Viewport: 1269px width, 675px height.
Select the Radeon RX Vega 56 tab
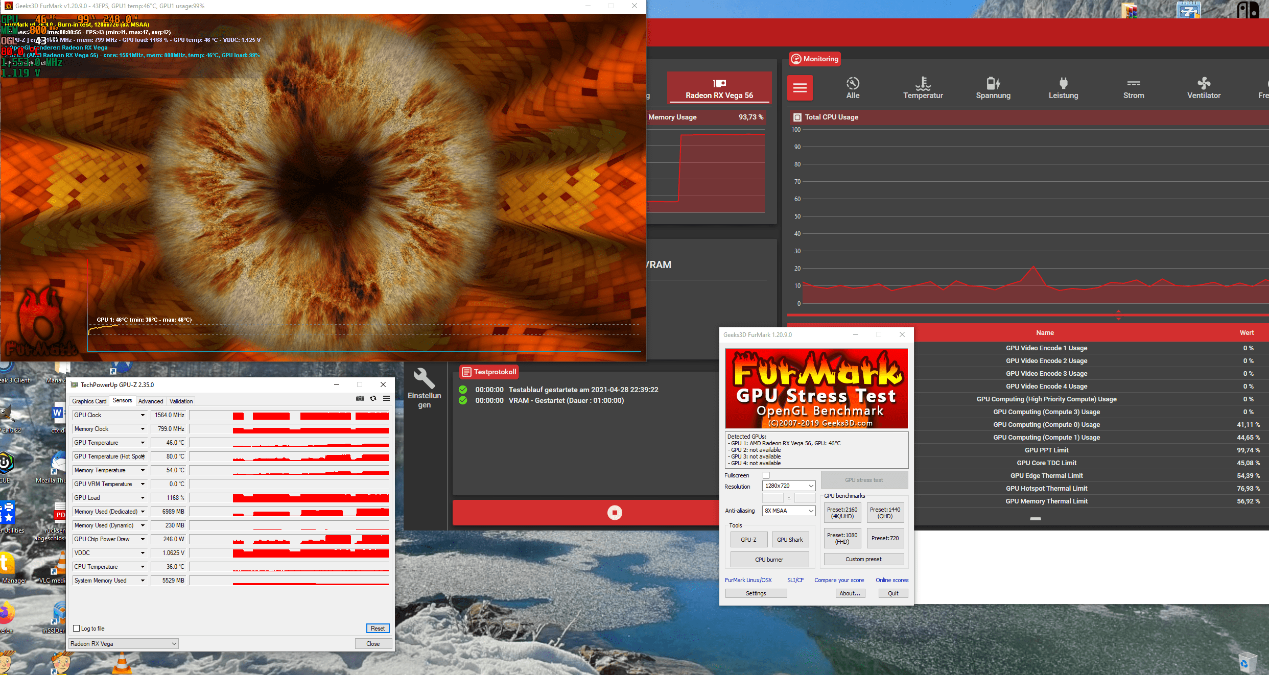[x=719, y=88]
